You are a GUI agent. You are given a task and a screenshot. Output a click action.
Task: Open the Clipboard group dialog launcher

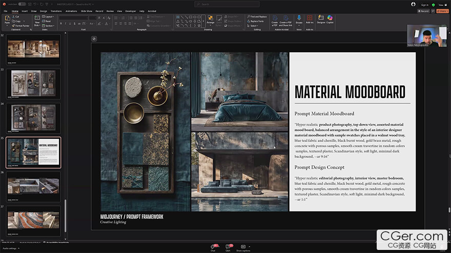pos(30,29)
